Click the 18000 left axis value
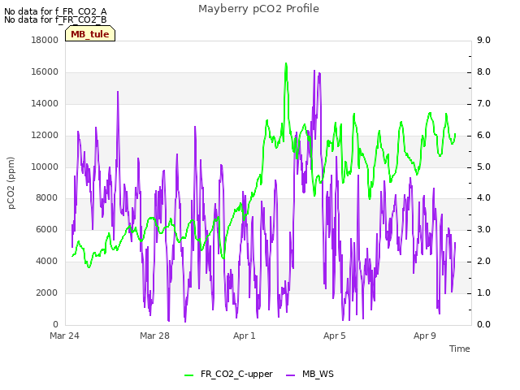Image resolution: width=520 pixels, height=390 pixels. (x=45, y=40)
